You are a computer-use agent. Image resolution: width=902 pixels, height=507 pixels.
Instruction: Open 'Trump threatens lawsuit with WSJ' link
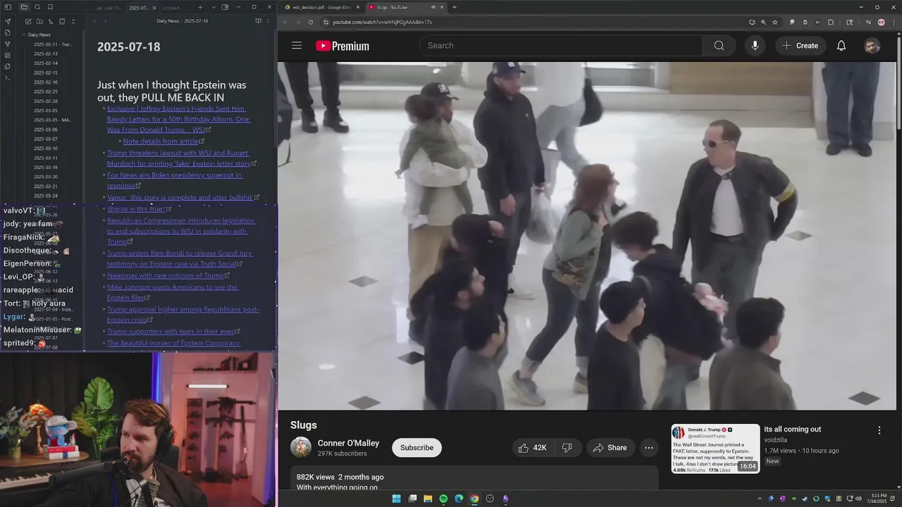coord(178,158)
